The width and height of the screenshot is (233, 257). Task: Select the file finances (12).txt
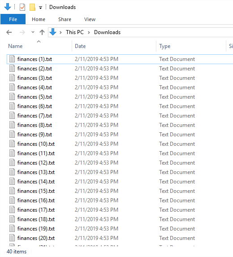click(x=36, y=163)
